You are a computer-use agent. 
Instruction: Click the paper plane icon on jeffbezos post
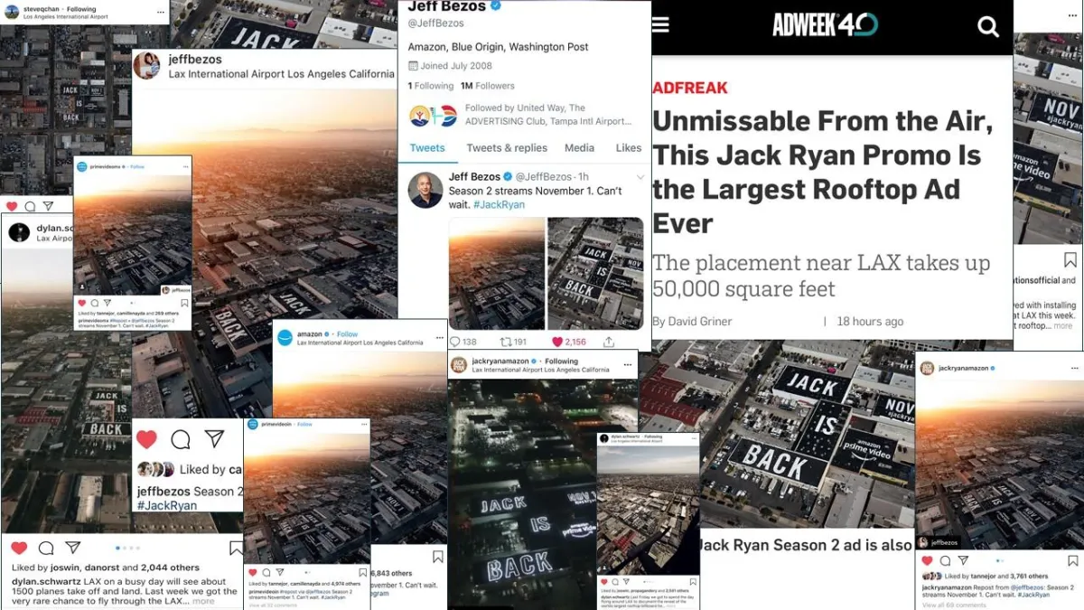(214, 438)
